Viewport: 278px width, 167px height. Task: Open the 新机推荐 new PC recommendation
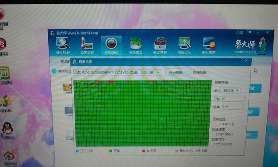pos(208,46)
